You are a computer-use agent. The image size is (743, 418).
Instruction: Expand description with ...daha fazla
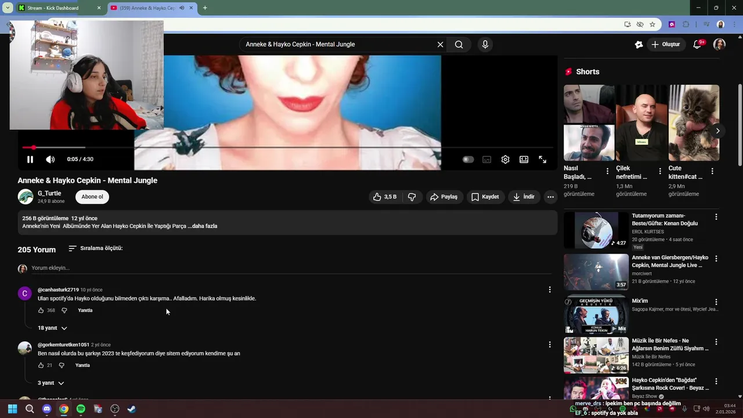(203, 226)
